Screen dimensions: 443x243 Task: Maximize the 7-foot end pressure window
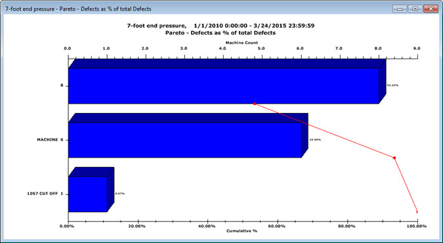pos(415,9)
